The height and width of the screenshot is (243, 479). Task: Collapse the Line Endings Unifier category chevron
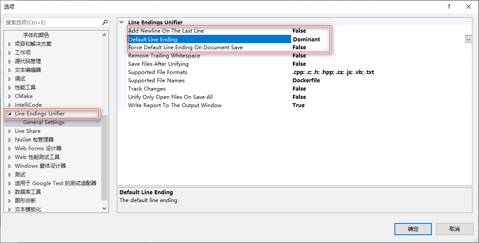tap(122, 22)
